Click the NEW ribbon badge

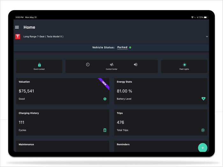[x=104, y=83]
